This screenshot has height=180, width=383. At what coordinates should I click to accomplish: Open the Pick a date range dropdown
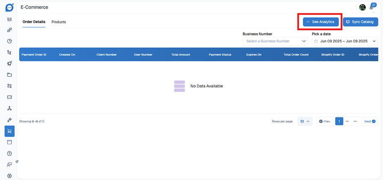(x=345, y=41)
